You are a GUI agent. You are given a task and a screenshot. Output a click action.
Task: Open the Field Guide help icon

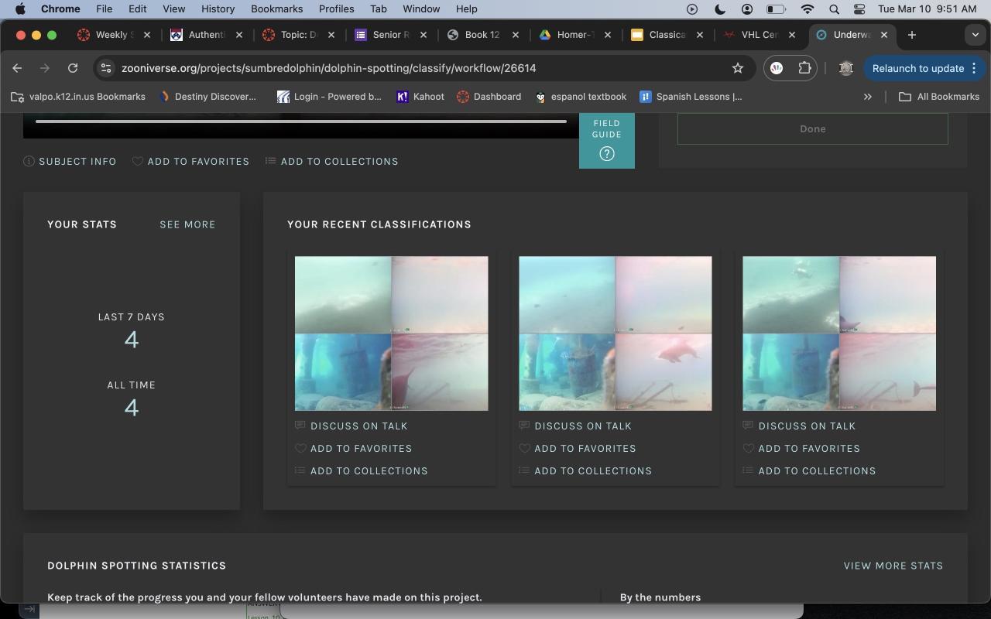pos(607,154)
